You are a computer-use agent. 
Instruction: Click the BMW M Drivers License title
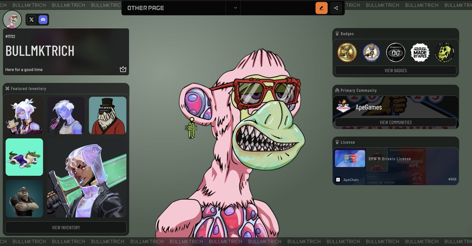390,159
